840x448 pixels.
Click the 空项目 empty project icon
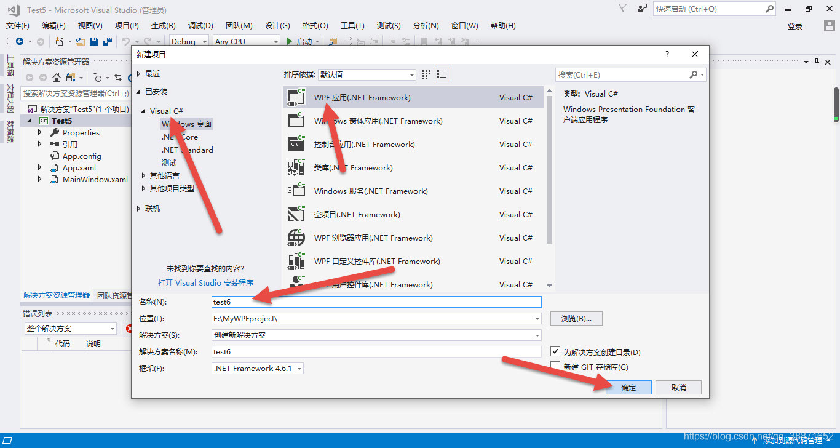tap(296, 214)
